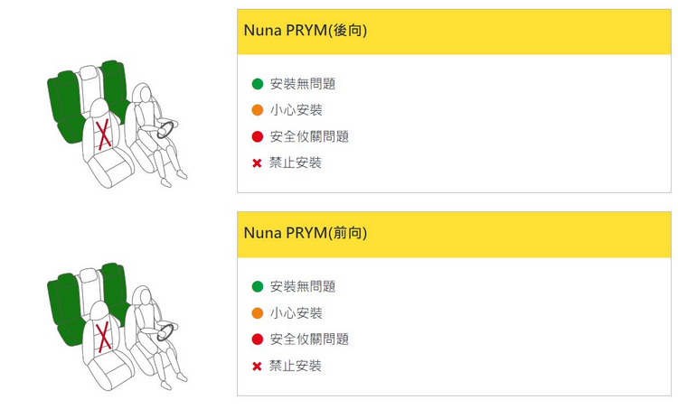The height and width of the screenshot is (409, 678).
Task: Click the steering wheel in the bottom diagram
Action: click(x=168, y=331)
